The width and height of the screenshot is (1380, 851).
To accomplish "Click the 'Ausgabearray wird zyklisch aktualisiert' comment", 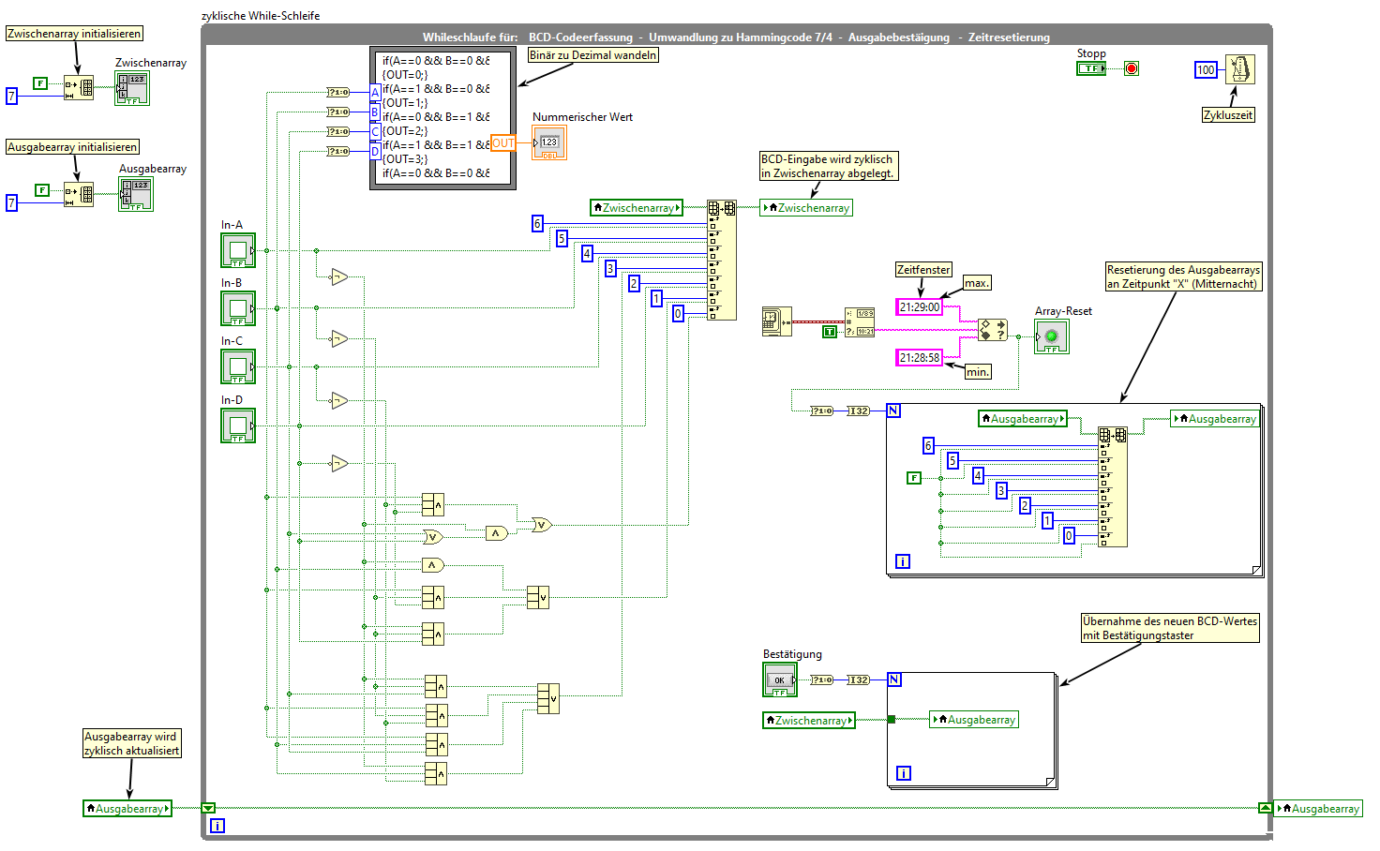I will pos(131,744).
